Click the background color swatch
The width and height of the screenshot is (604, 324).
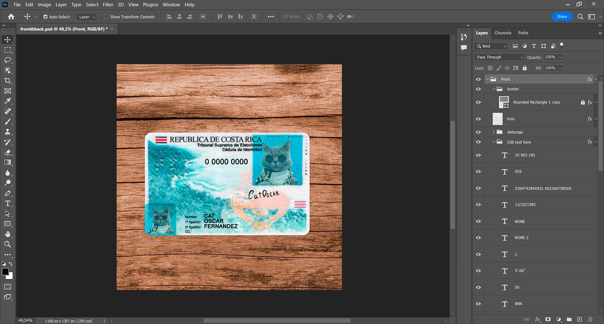click(x=10, y=276)
